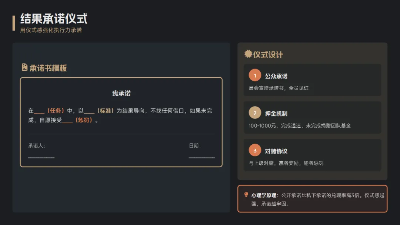Click the badge icon beside 仪式设计
400x225 pixels.
click(248, 54)
